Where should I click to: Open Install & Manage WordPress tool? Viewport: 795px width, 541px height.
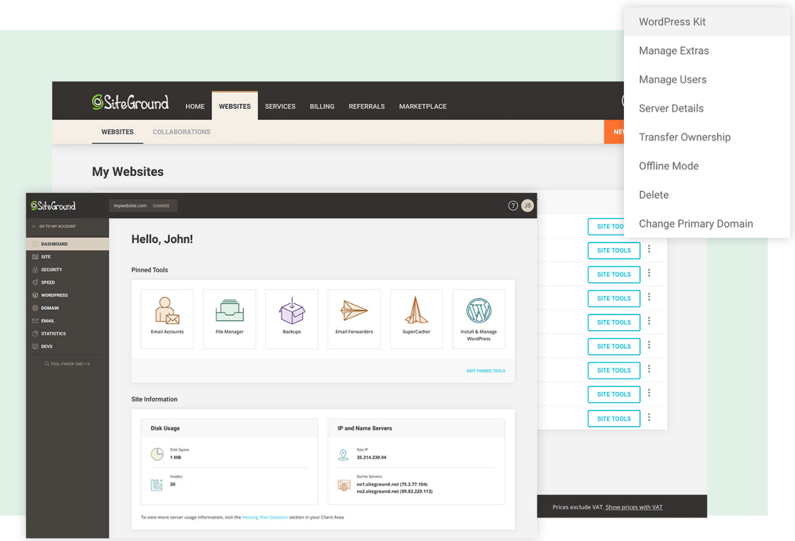(479, 319)
